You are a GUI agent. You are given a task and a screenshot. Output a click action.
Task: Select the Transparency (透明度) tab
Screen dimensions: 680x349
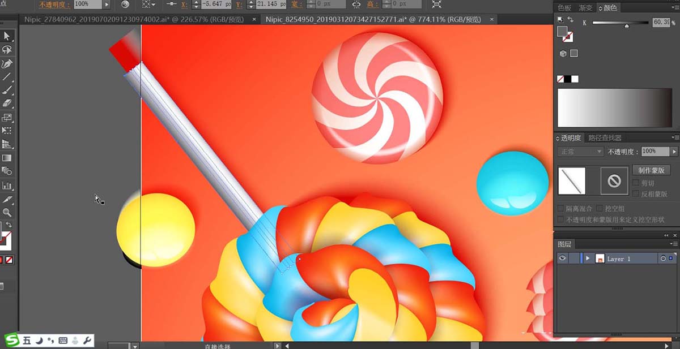coord(571,137)
